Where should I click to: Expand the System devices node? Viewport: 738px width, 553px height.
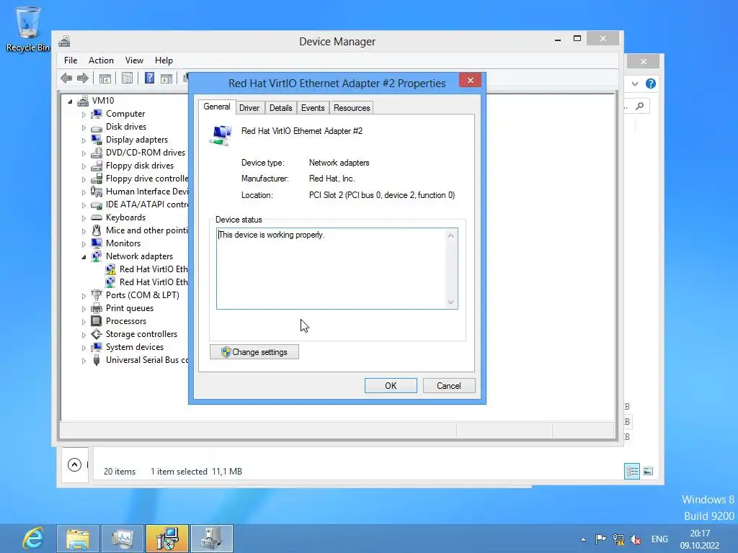pyautogui.click(x=84, y=348)
